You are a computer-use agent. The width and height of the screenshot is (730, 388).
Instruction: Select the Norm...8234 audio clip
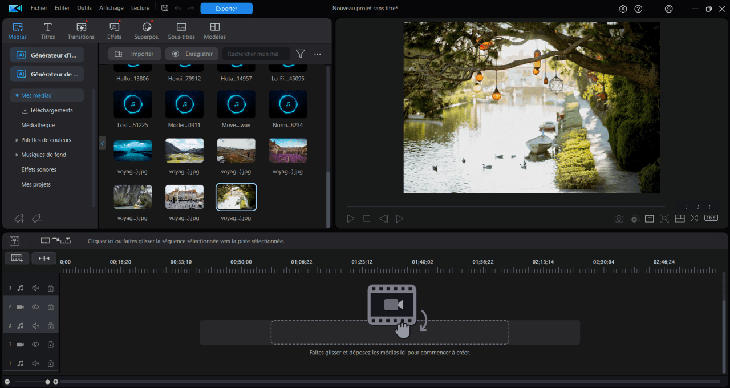[288, 104]
